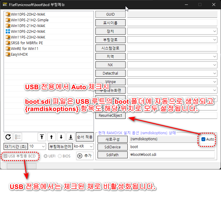This screenshot has width=221, height=220.
Task: Toggle USB 부팅용 BCD checkbox
Action: (x=5, y=156)
